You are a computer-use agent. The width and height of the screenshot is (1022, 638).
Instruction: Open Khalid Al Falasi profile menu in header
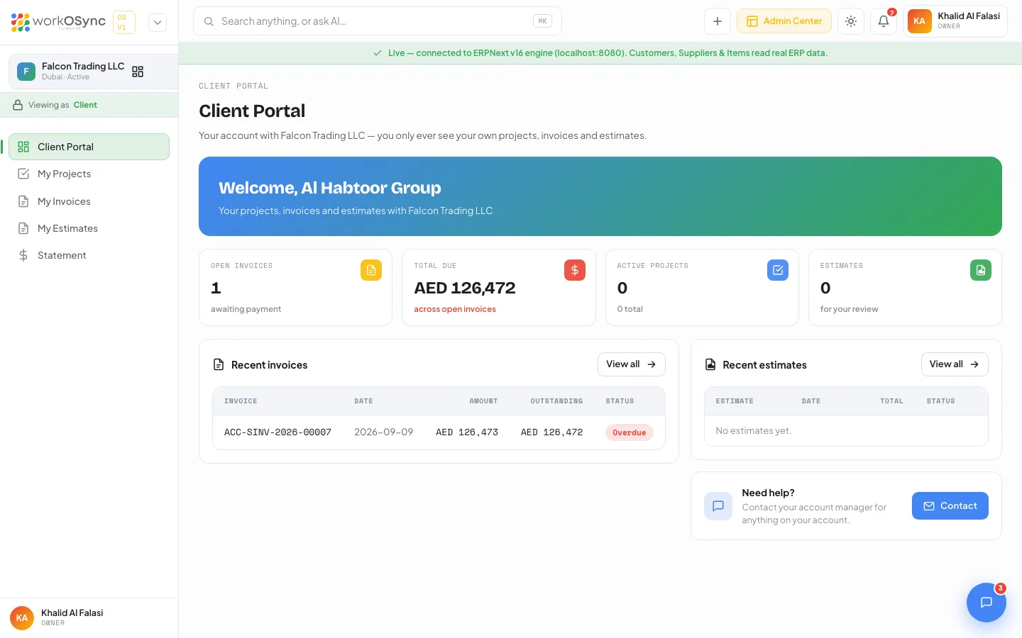(955, 21)
